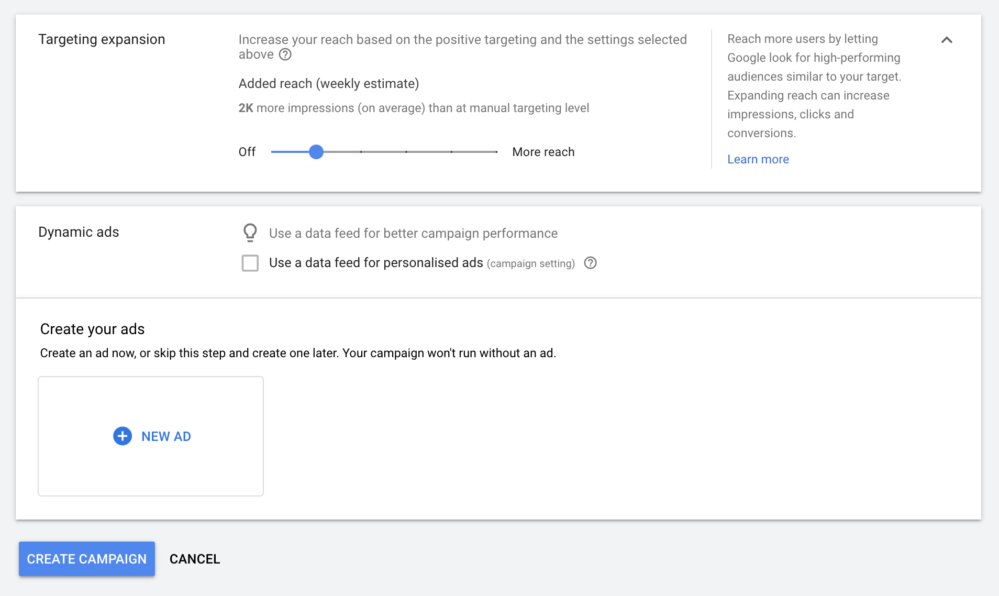Click the CANCEL button
999x596 pixels.
click(195, 559)
